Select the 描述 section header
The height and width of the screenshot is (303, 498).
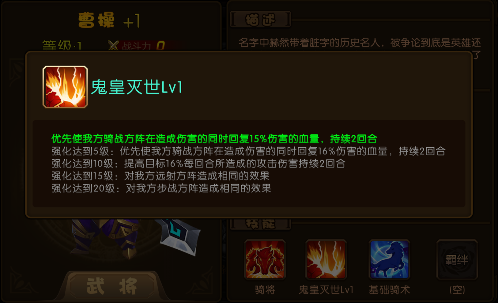[260, 20]
